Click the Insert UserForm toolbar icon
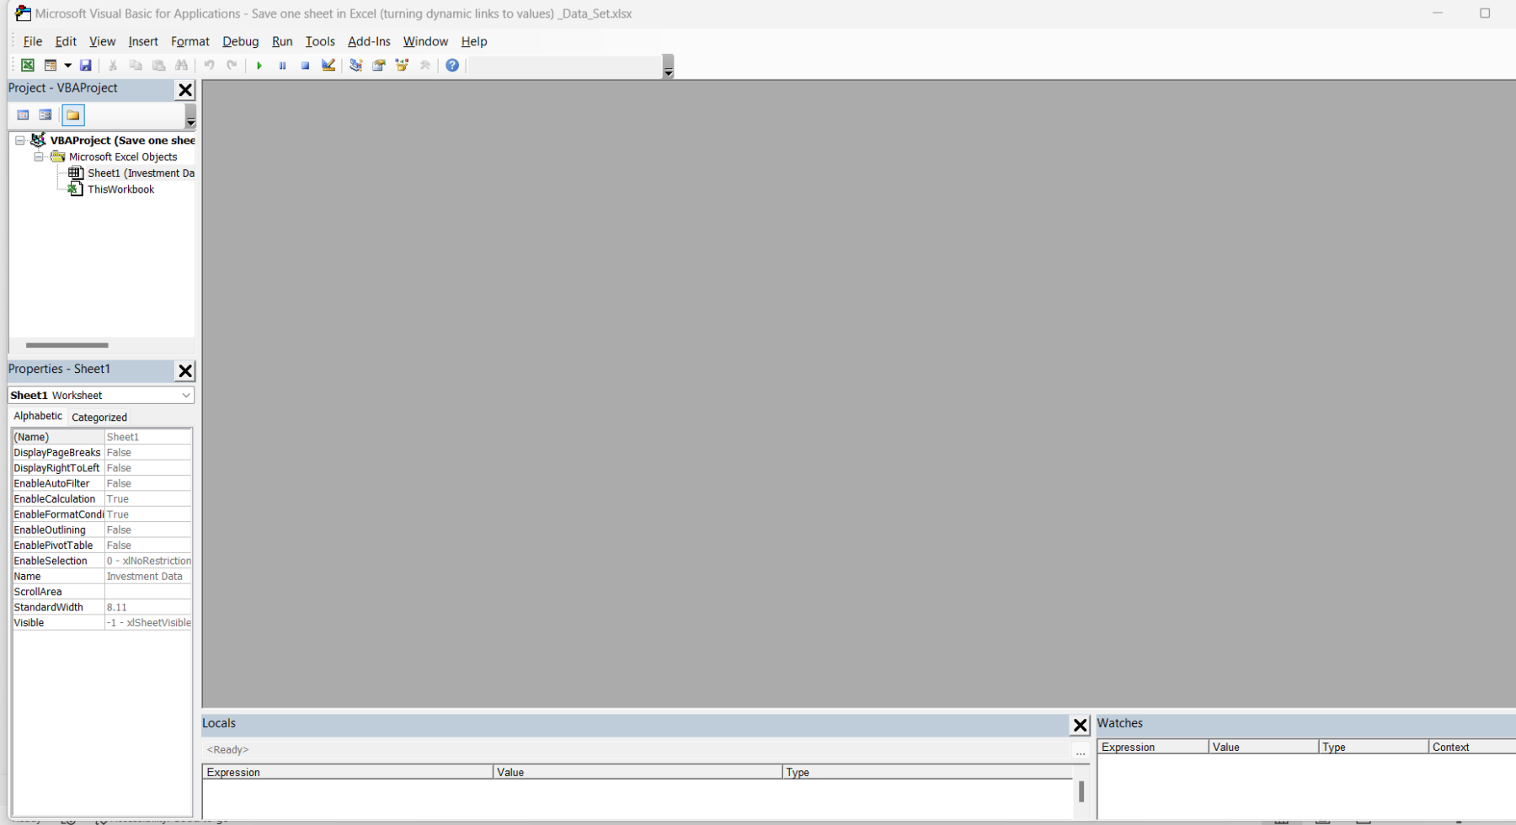Image resolution: width=1516 pixels, height=825 pixels. 51,66
